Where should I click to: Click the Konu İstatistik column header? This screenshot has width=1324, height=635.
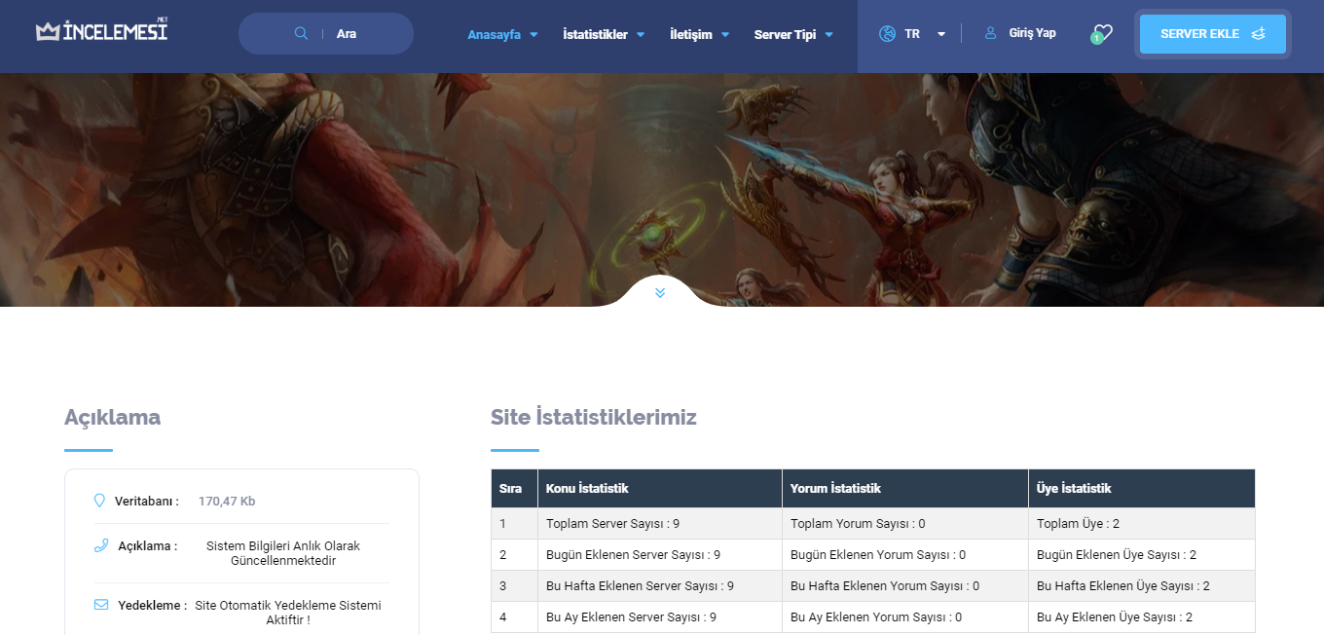click(660, 488)
